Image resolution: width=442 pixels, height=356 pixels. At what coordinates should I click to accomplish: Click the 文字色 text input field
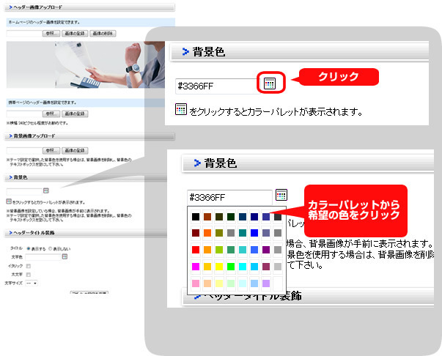pos(44,257)
